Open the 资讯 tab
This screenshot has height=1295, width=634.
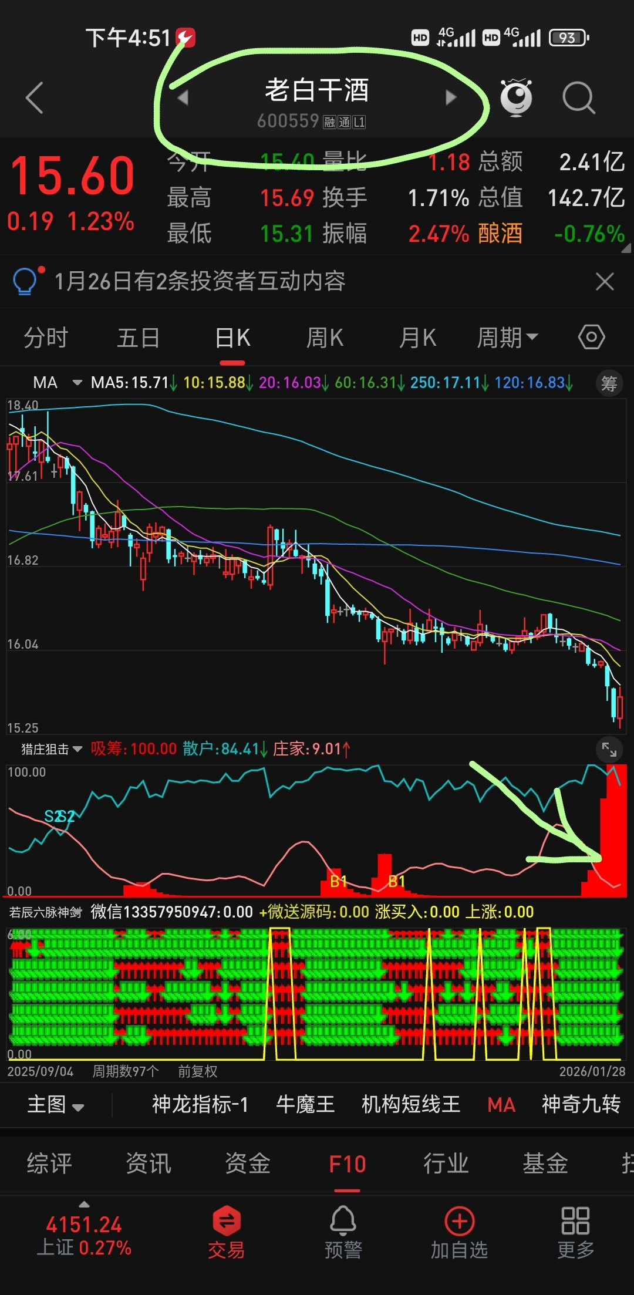[149, 1164]
